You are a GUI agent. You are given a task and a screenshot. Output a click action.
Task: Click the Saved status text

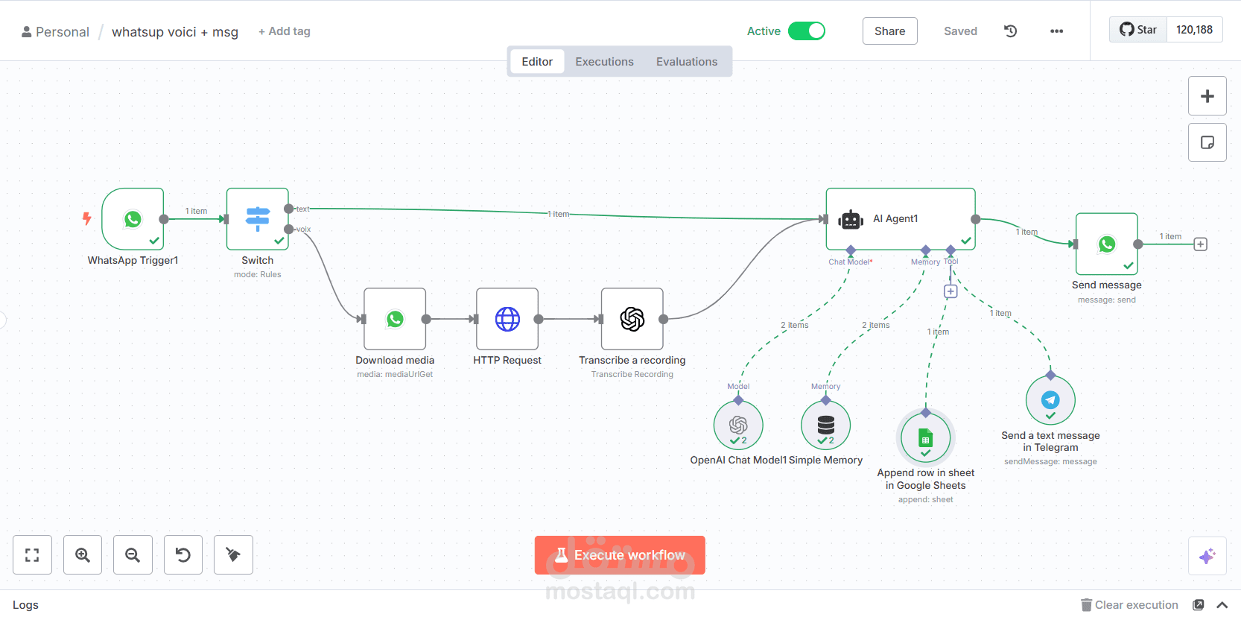pos(960,31)
